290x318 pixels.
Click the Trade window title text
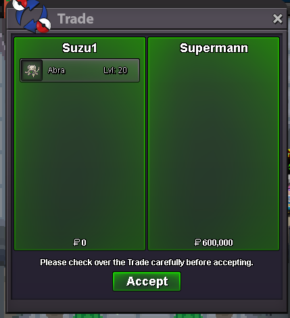76,19
